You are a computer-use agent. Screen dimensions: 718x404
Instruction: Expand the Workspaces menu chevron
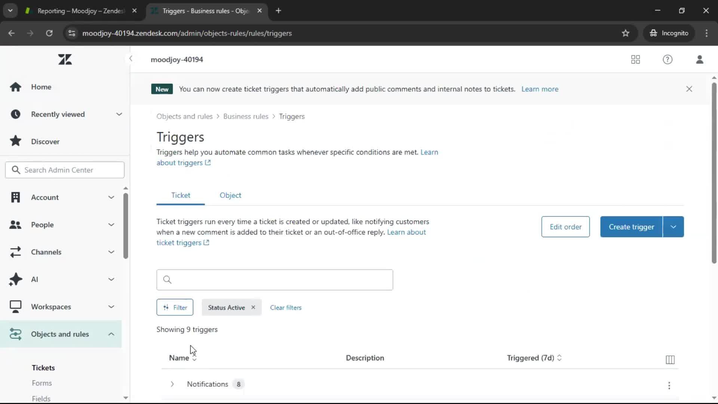coord(111,307)
